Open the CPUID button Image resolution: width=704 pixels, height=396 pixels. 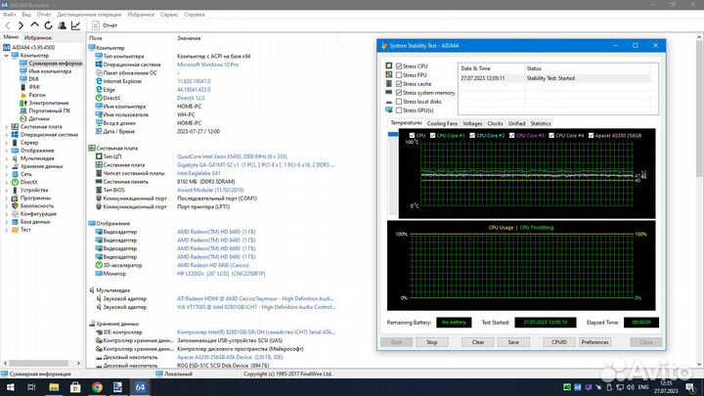pos(559,342)
